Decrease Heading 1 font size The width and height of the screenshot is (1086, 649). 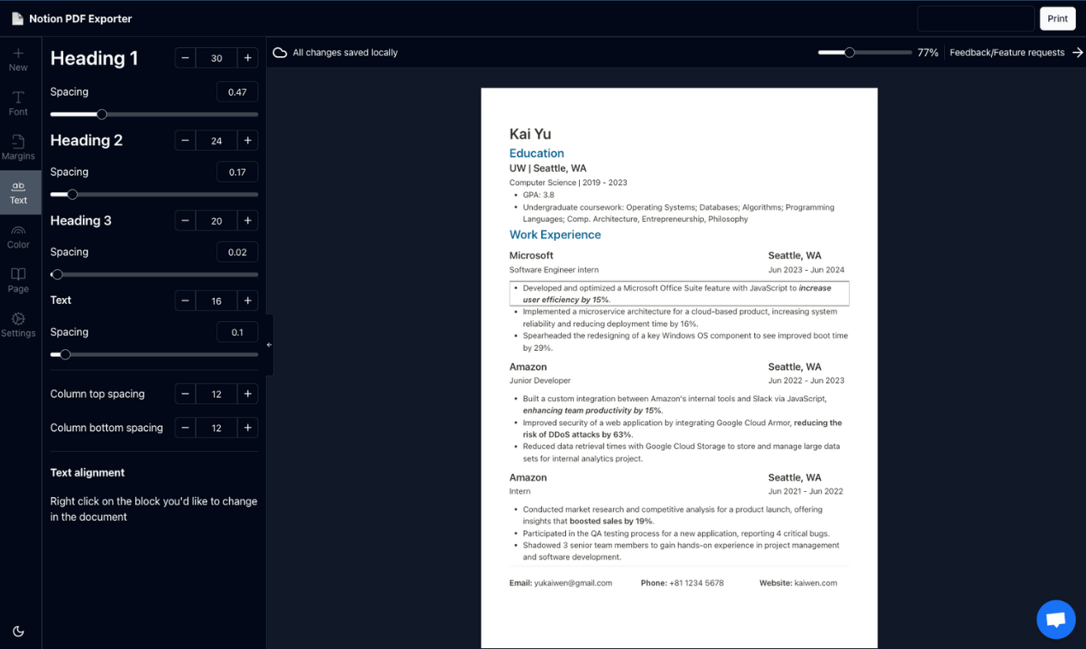tap(186, 58)
